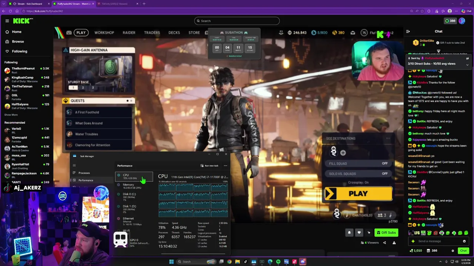
Task: Click the share icon next to Viewers
Action: [x=384, y=243]
